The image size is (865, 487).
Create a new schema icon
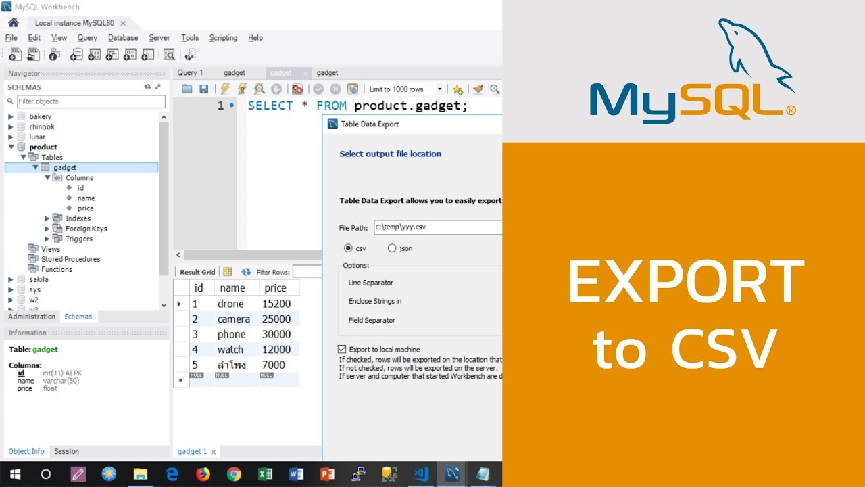click(x=77, y=54)
